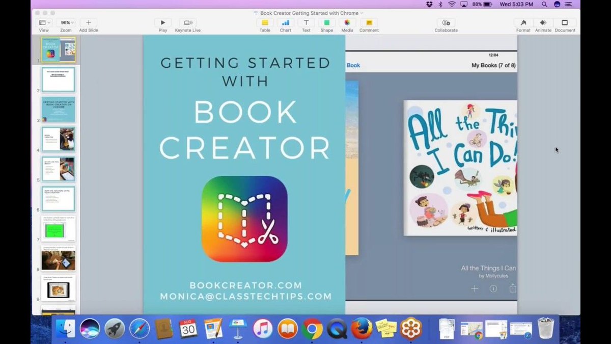Image resolution: width=611 pixels, height=344 pixels.
Task: Open Finder from the Dock
Action: pyautogui.click(x=65, y=329)
